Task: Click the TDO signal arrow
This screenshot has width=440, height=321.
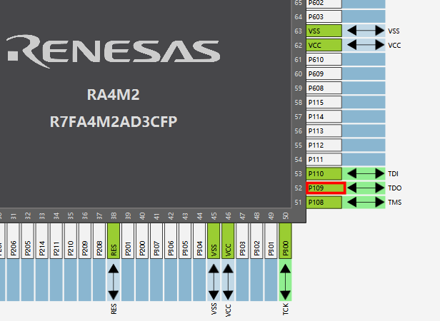Action: (366, 188)
